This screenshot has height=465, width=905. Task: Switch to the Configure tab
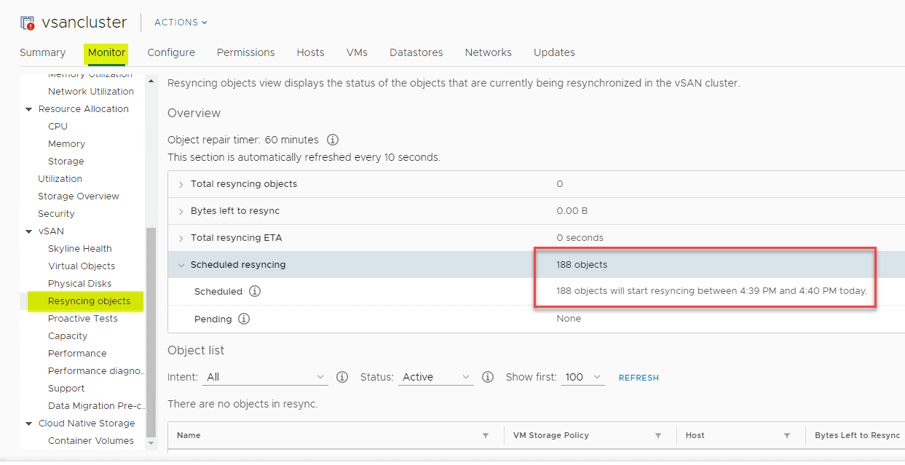click(171, 52)
